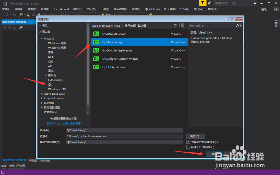
Task: Open the .NET Framework 4.6.1 dropdown
Action: coord(108,26)
